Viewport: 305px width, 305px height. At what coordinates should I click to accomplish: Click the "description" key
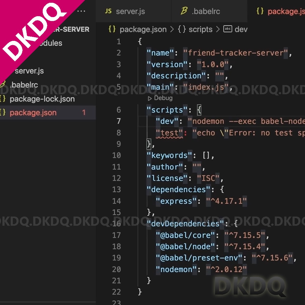176,76
